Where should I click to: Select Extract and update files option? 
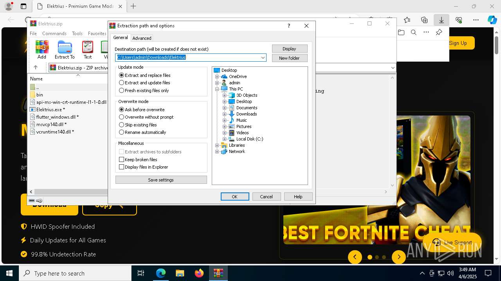point(144,83)
